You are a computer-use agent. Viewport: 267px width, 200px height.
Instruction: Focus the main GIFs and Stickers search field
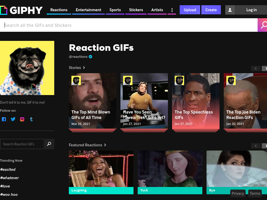pyautogui.click(x=129, y=25)
